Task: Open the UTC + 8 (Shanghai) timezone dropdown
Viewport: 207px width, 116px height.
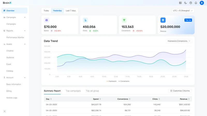Action: click(x=183, y=11)
